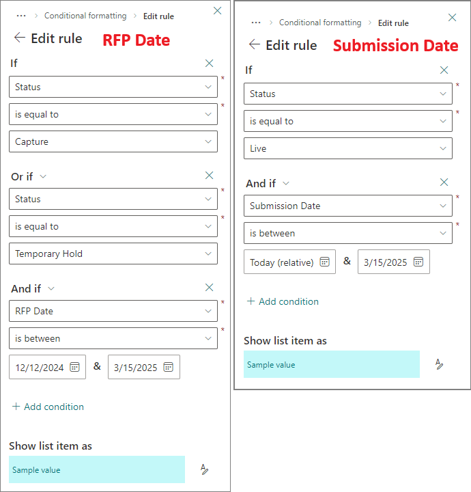Click Add condition in RFP Date panel
This screenshot has width=471, height=492.
[x=48, y=407]
